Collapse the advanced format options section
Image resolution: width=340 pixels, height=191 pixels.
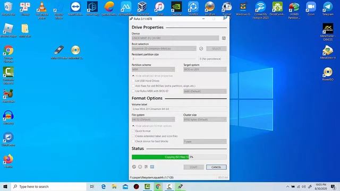point(152,126)
